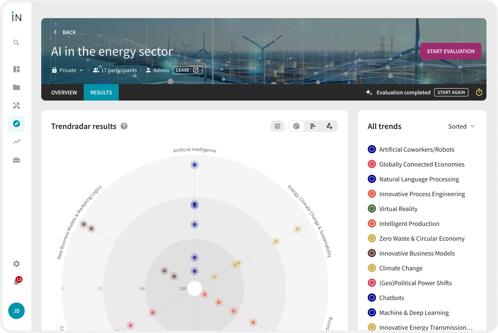This screenshot has width=498, height=333.
Task: Select the RESULTS tab
Action: pos(101,92)
